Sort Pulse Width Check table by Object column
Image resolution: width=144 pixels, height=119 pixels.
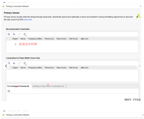click(x=15, y=68)
